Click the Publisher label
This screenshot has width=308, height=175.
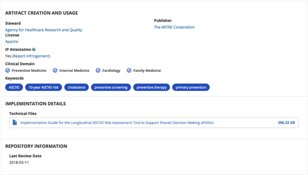coord(163,21)
